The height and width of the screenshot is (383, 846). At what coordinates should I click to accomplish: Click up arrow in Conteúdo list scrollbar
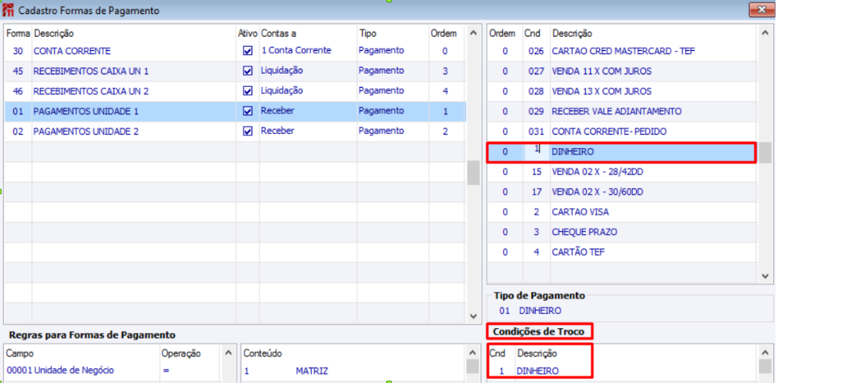[x=472, y=353]
